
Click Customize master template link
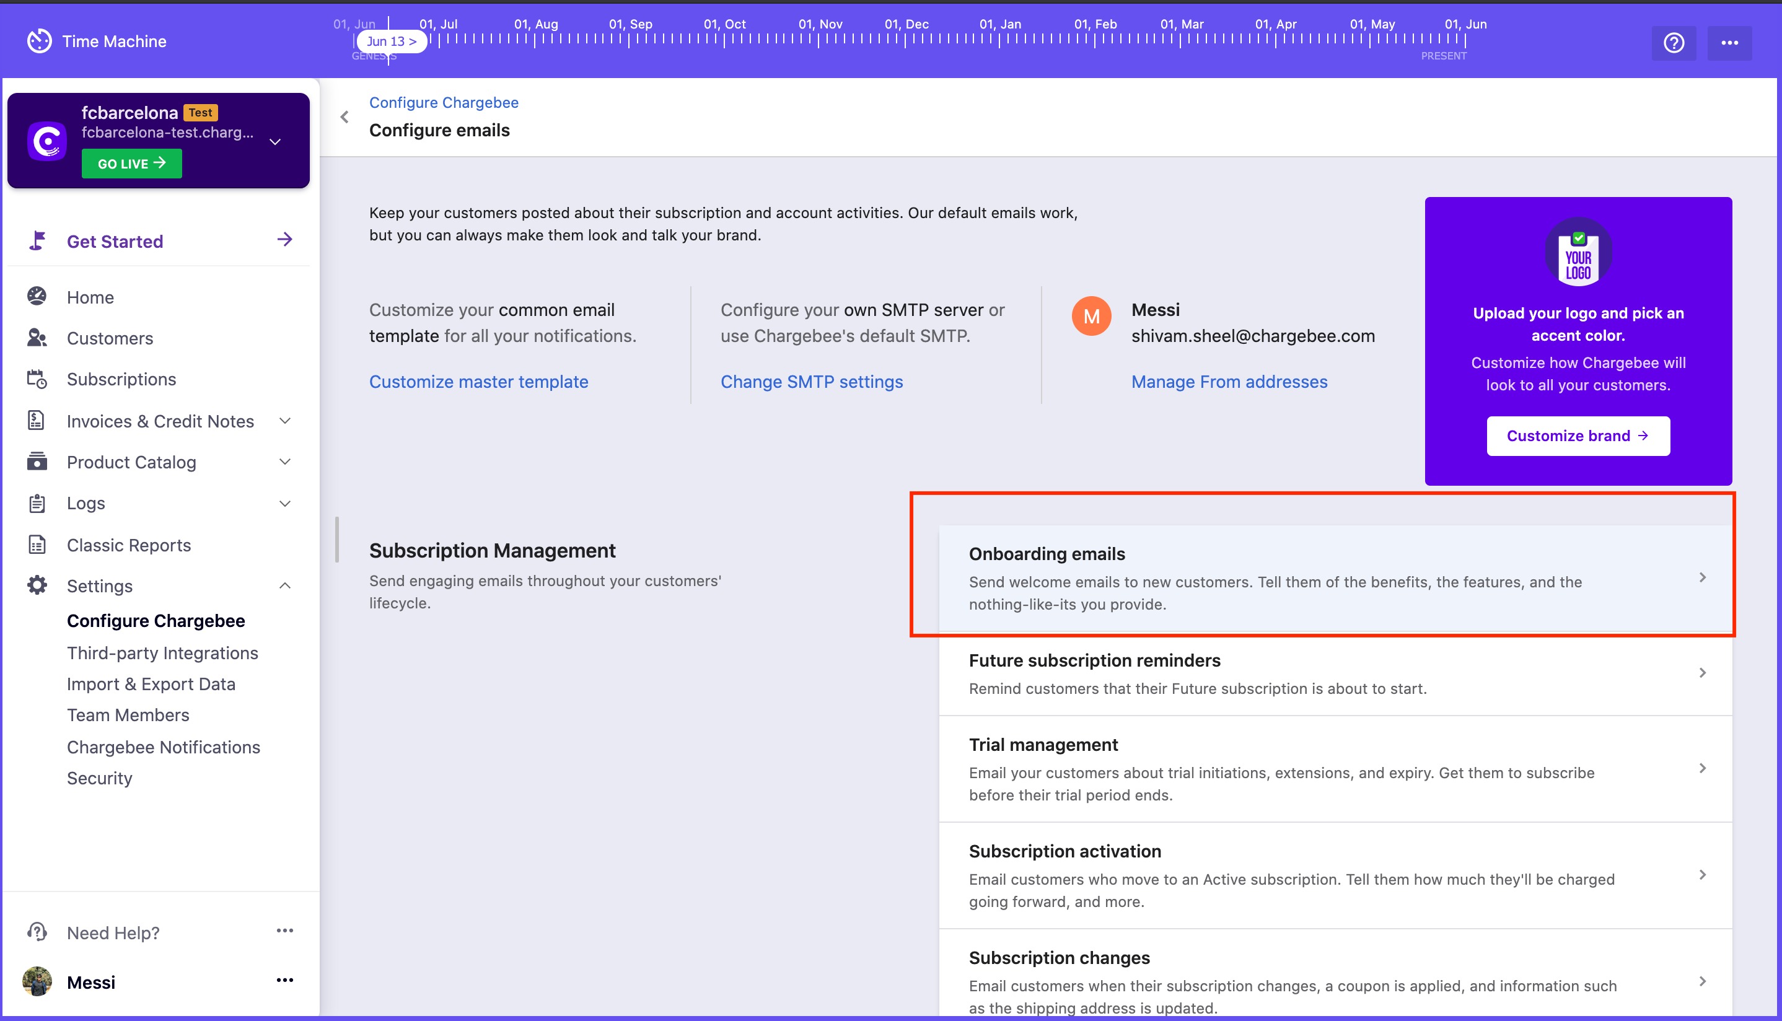(478, 382)
